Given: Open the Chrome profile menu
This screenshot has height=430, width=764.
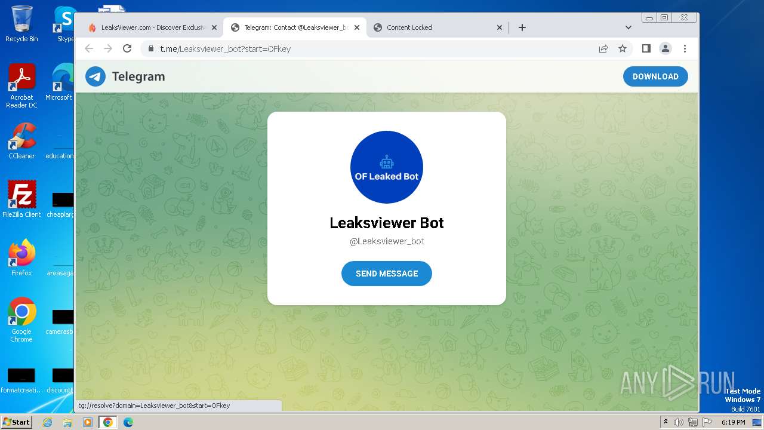Looking at the screenshot, I should tap(666, 49).
